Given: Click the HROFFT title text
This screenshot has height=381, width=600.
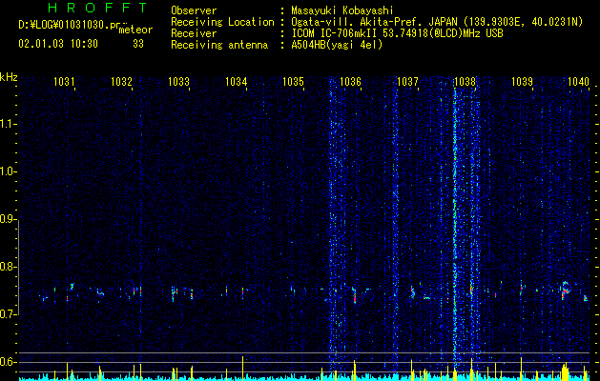Looking at the screenshot, I should [x=97, y=8].
